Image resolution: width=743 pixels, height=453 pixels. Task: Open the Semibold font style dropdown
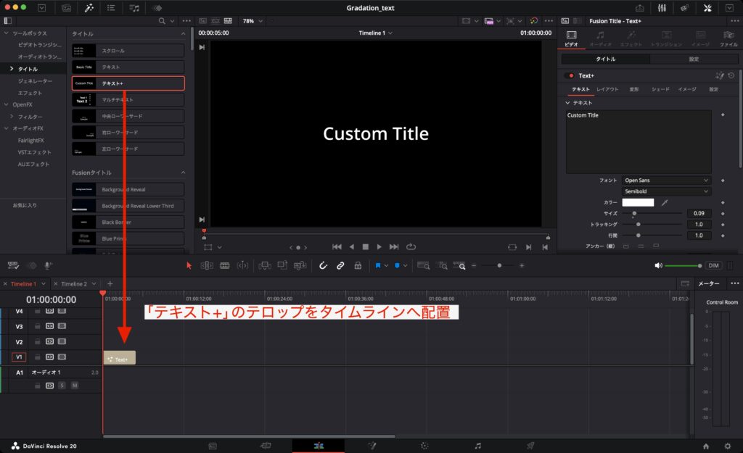tap(666, 191)
